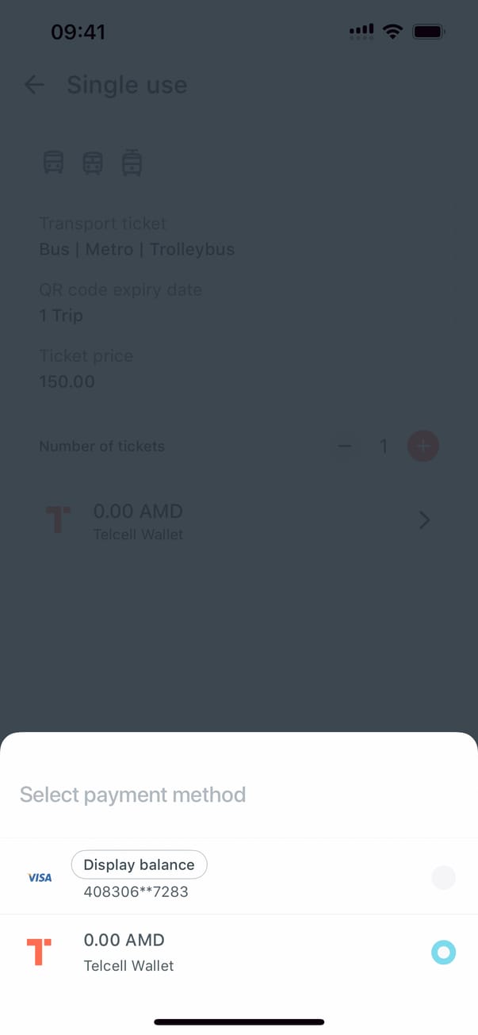Tap the battery icon in status bar
478x1035 pixels.
429,32
